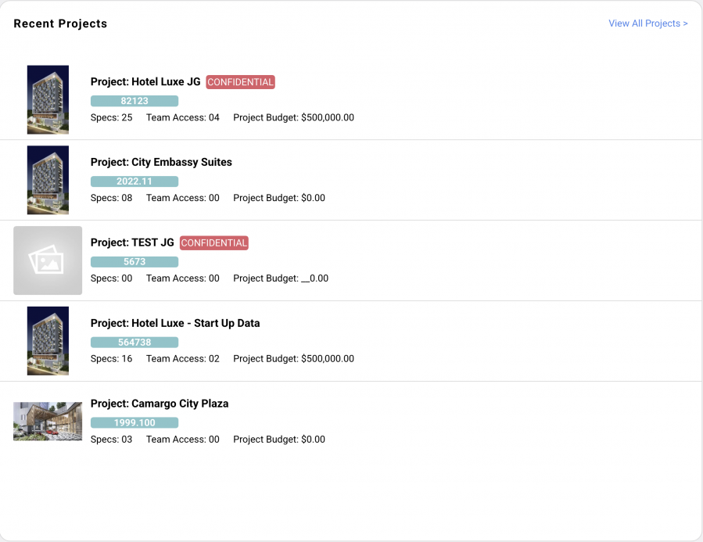Open the View All Projects link
The image size is (703, 542).
(x=647, y=23)
